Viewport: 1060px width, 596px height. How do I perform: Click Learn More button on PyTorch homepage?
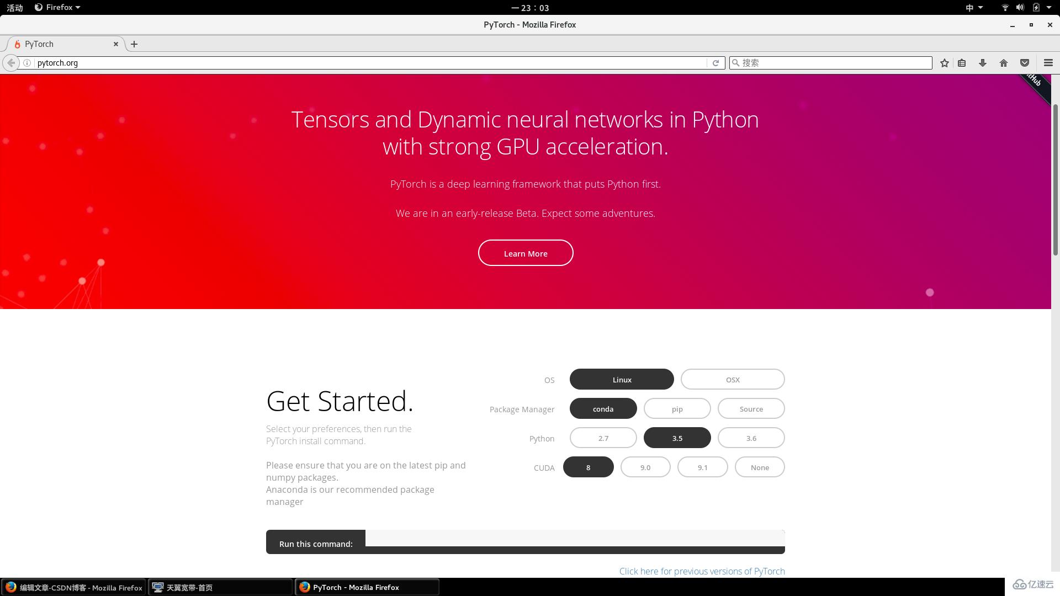(526, 253)
